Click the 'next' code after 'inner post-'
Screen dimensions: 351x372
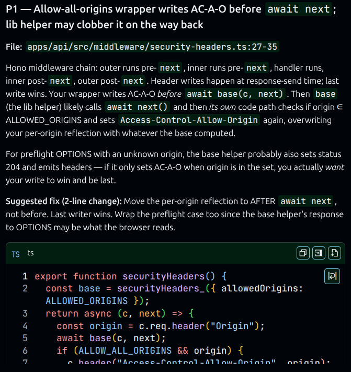[x=60, y=81]
